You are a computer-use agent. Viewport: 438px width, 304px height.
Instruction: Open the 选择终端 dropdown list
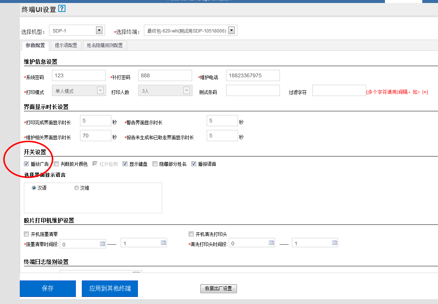pos(231,31)
